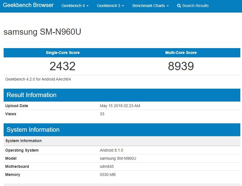
Task: Click the Multi-Core Score header
Action: click(x=181, y=53)
